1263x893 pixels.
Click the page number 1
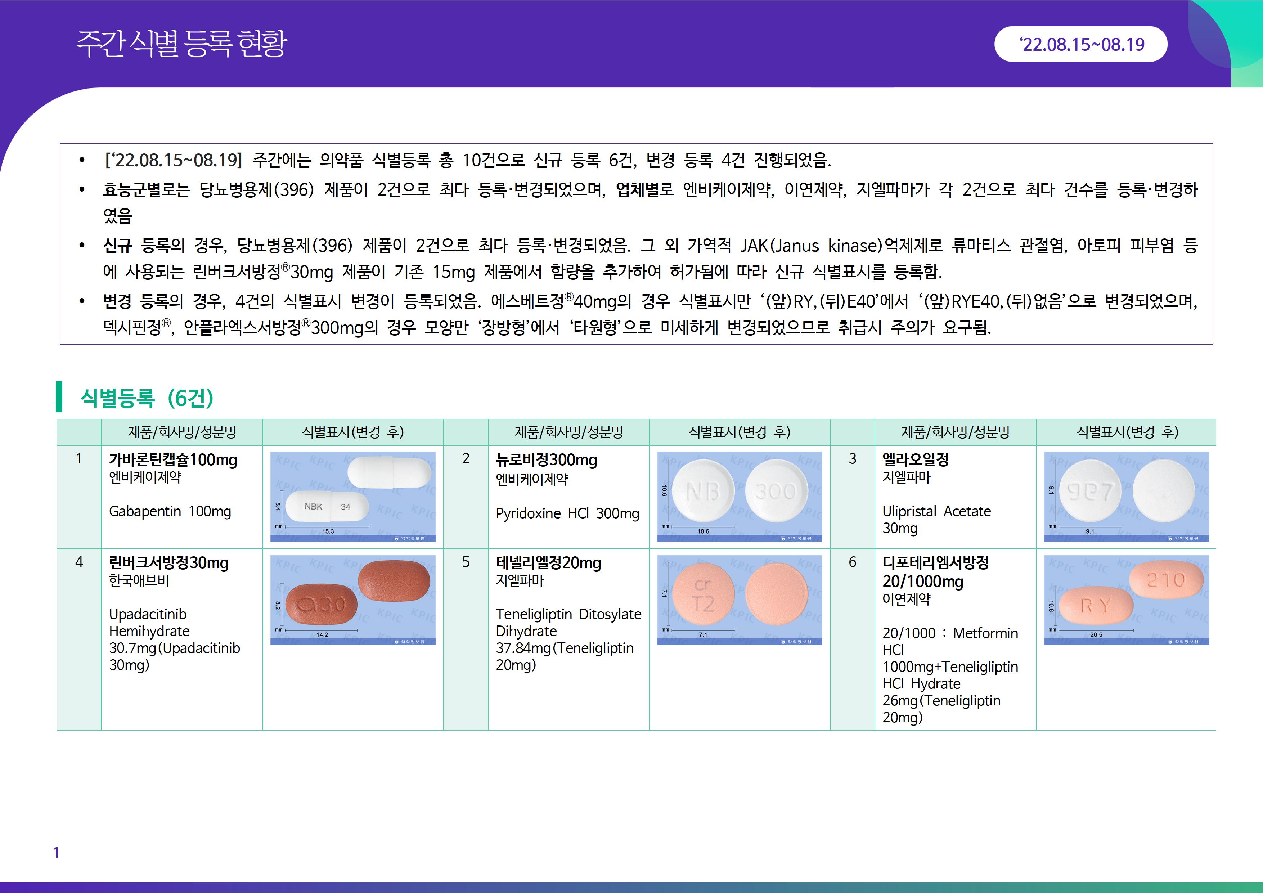point(56,852)
